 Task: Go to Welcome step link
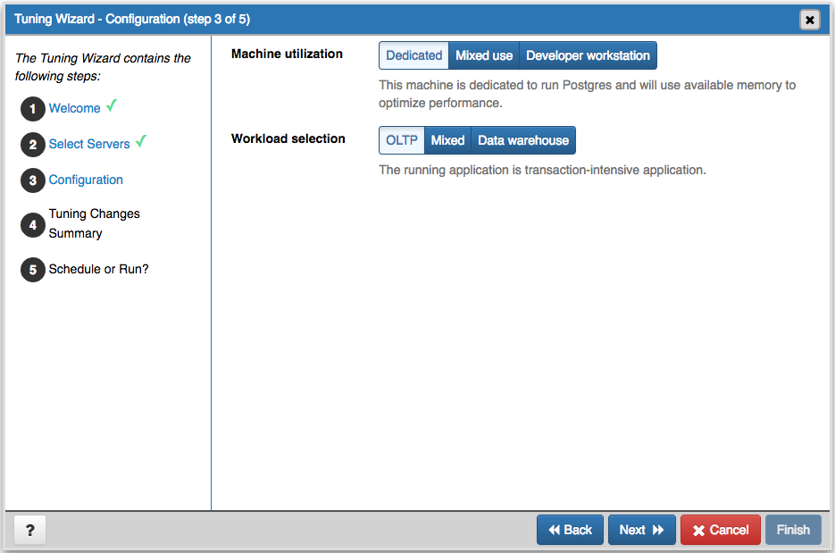(x=74, y=108)
